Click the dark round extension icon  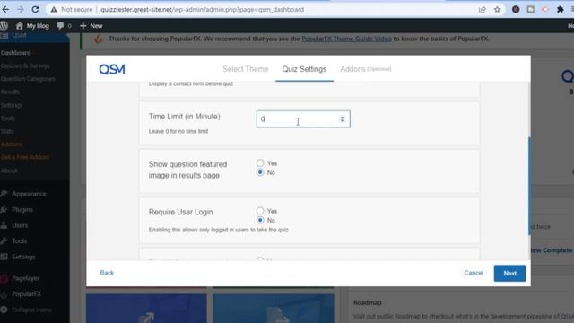pos(516,10)
